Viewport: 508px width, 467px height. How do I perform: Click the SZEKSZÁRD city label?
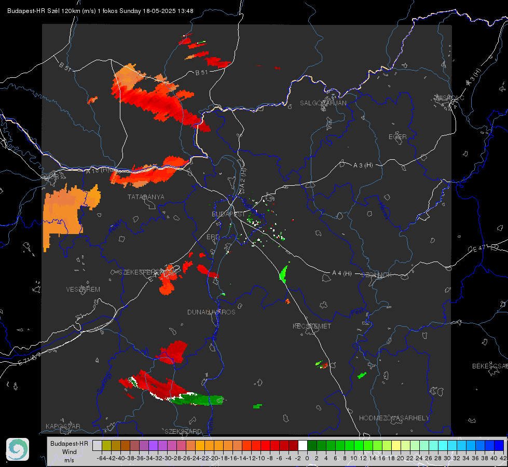pyautogui.click(x=183, y=432)
